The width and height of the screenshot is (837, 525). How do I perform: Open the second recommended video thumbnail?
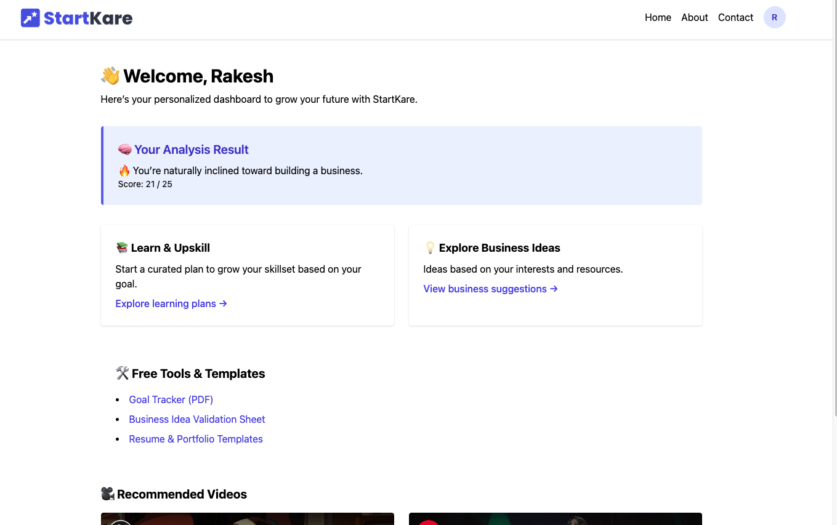coord(556,519)
